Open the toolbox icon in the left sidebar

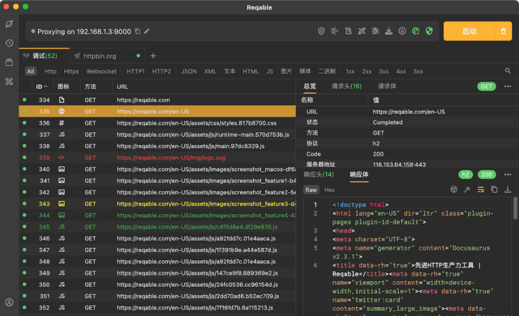(9, 81)
